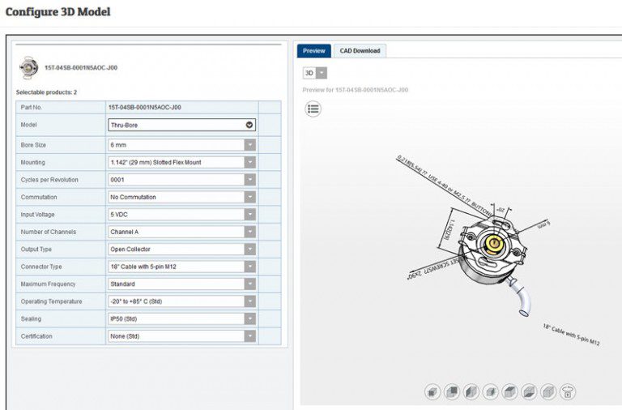Screen dimensions: 622x410
Task: Click the encoder product thumbnail image
Action: [x=28, y=68]
